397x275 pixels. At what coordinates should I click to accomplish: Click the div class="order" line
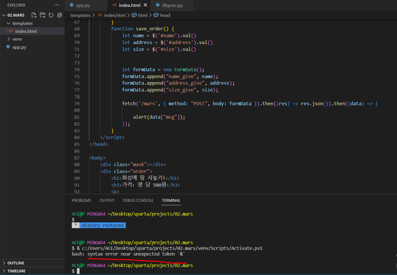(x=126, y=172)
